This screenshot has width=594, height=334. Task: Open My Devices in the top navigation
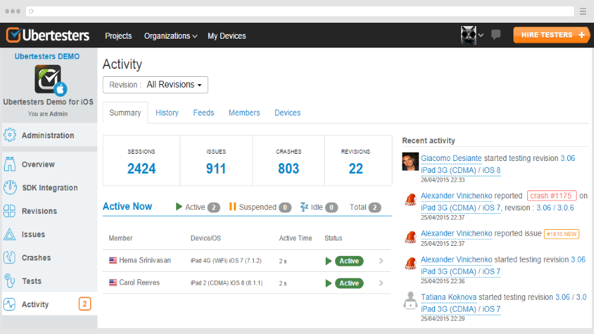pos(226,35)
